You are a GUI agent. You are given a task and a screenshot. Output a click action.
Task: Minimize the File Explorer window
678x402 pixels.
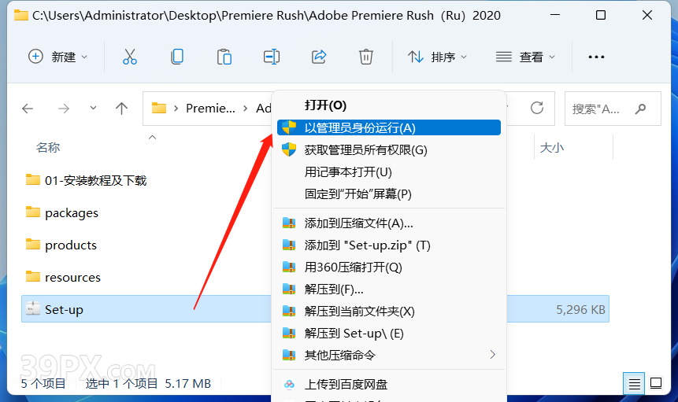click(555, 15)
